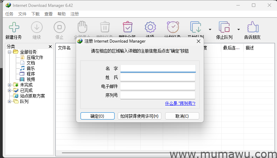The image size is (277, 158).
Task: Open the Start Queue dropdown arrow
Action: coord(210,29)
